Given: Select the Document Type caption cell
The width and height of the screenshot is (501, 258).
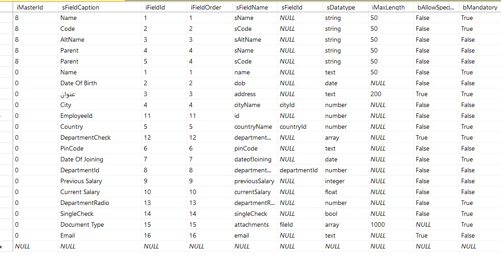Looking at the screenshot, I should pyautogui.click(x=82, y=224).
